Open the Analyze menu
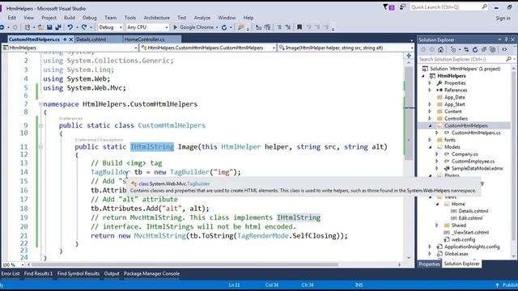This screenshot has width=518, height=291. tap(202, 18)
